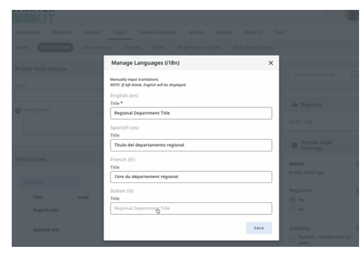The image size is (364, 253).
Task: Click the Reports bar chart icon
Action: pyautogui.click(x=295, y=105)
